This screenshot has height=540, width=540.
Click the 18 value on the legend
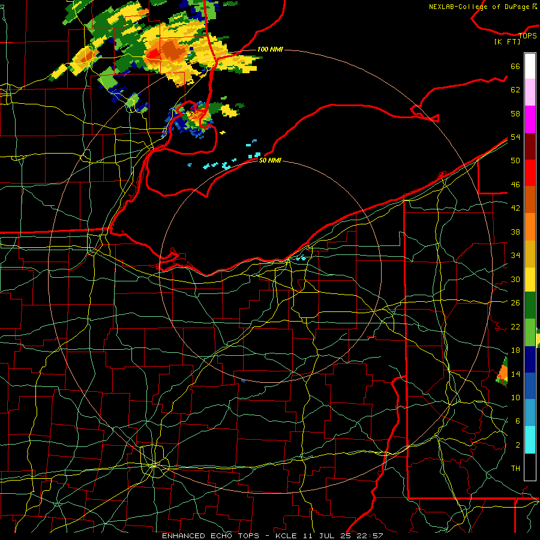point(515,350)
